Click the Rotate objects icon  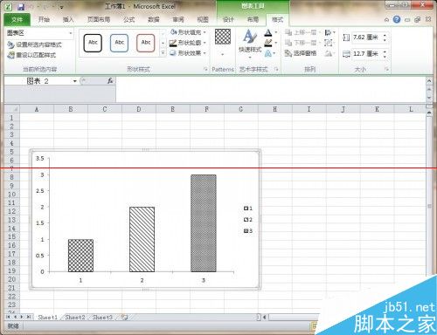(329, 53)
